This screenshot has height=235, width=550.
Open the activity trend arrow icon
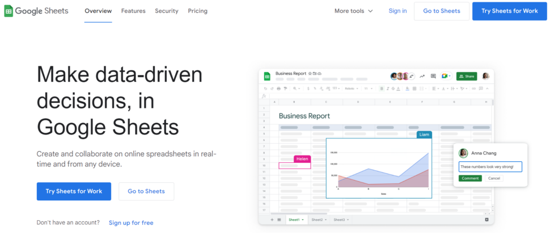click(x=422, y=76)
